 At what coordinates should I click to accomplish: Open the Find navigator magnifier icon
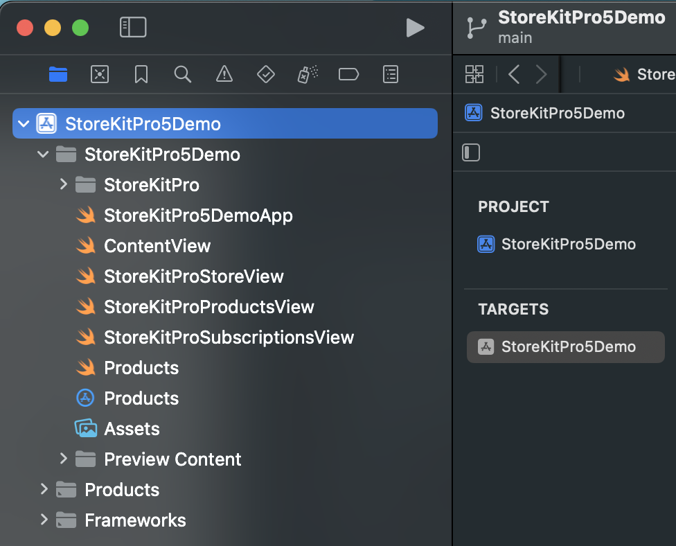click(x=183, y=74)
